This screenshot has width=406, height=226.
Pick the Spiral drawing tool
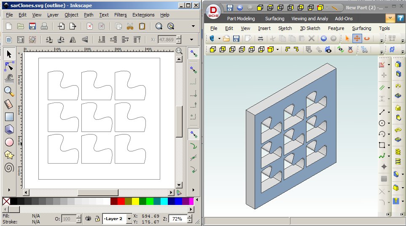pyautogui.click(x=9, y=167)
